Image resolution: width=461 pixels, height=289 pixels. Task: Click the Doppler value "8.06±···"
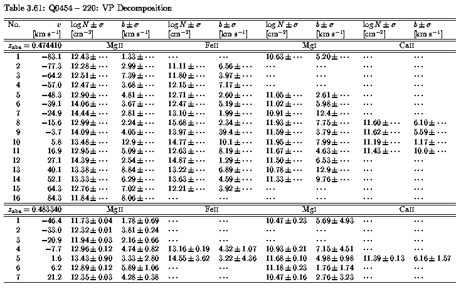pos(137,198)
